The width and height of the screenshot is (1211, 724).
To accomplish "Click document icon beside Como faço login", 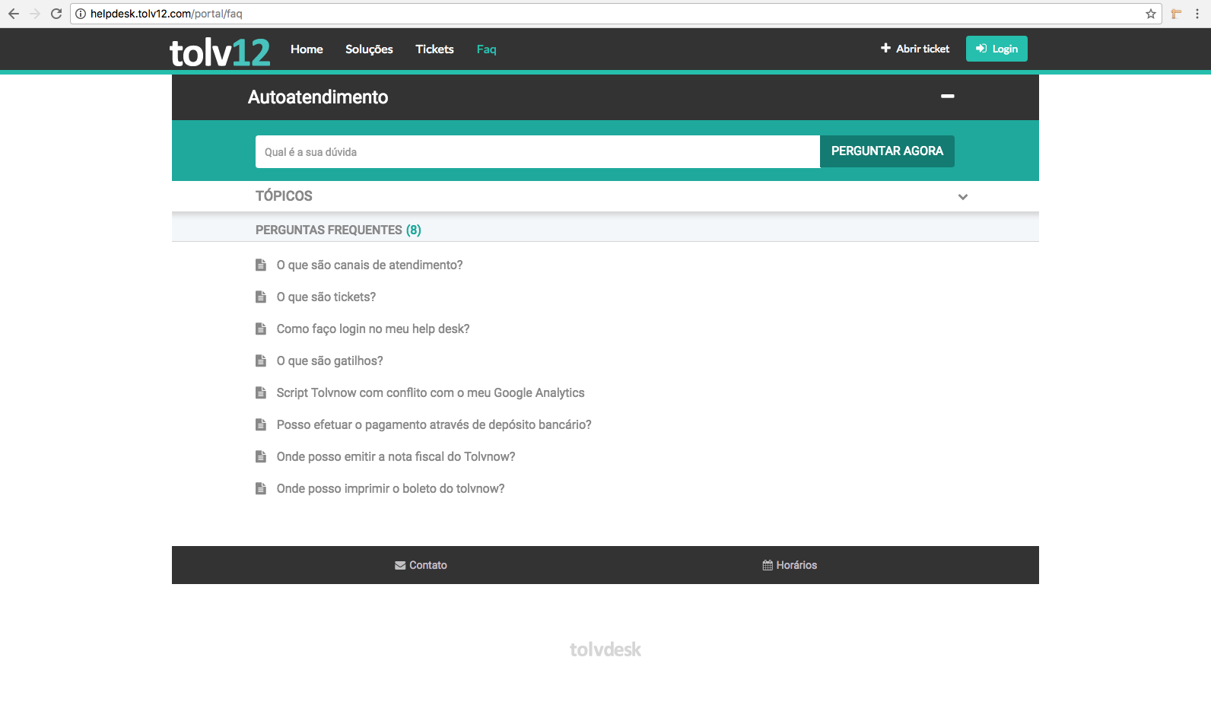I will coord(261,329).
